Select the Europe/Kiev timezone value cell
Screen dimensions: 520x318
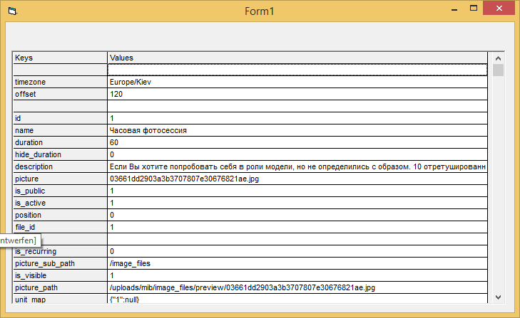tap(297, 82)
